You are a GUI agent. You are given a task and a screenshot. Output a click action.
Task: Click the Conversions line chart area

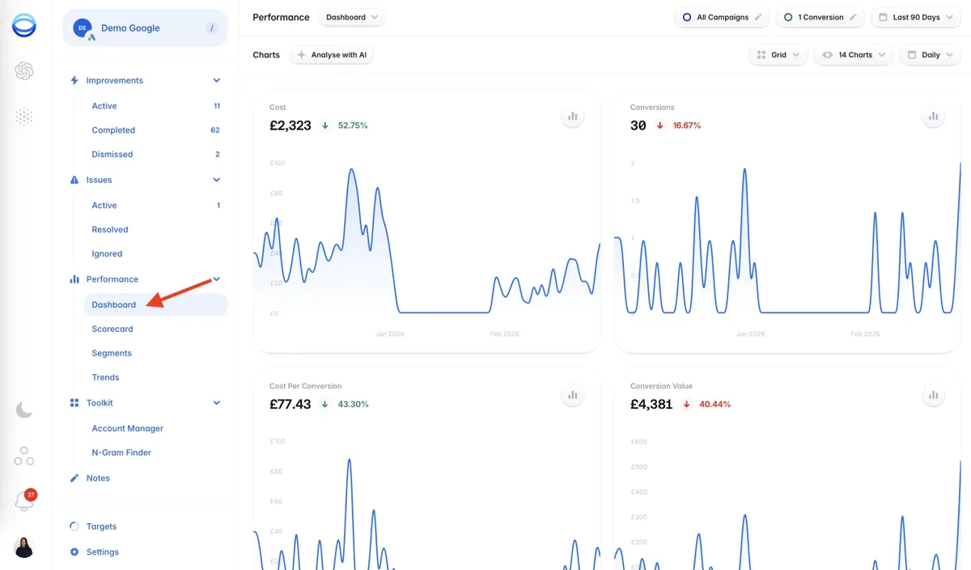click(x=787, y=243)
